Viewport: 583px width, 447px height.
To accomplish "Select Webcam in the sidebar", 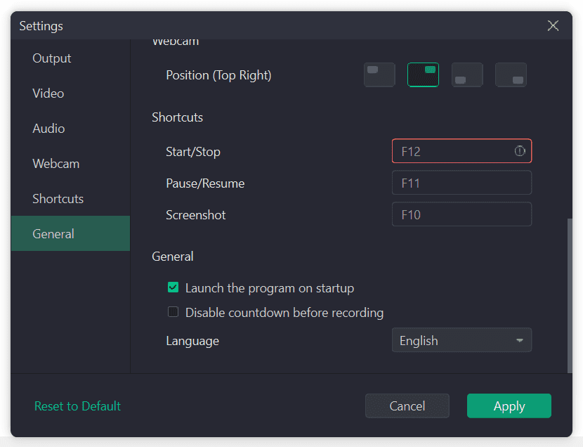I will (56, 164).
